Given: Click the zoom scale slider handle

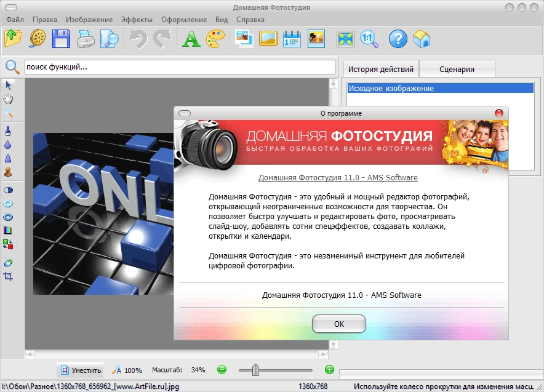Looking at the screenshot, I should (256, 370).
